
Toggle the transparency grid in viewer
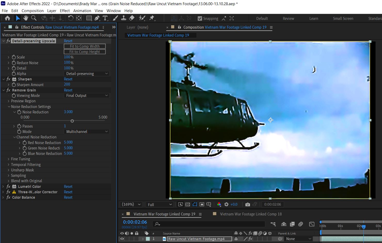(x=188, y=204)
